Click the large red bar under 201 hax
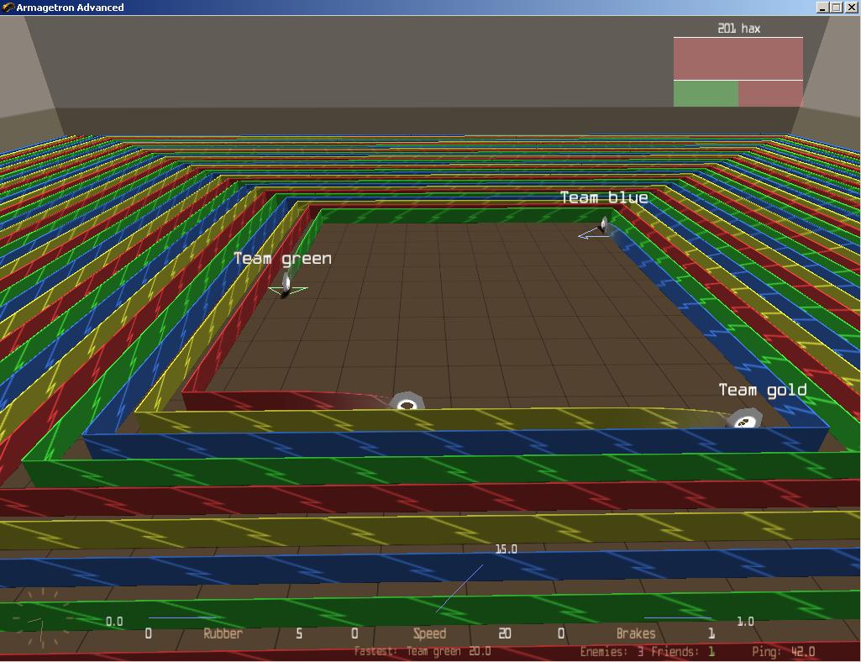This screenshot has height=662, width=861. tap(738, 59)
